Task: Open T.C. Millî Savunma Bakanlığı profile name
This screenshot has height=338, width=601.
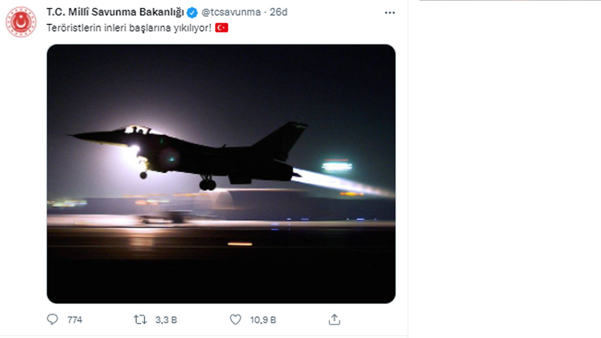Action: tap(115, 12)
